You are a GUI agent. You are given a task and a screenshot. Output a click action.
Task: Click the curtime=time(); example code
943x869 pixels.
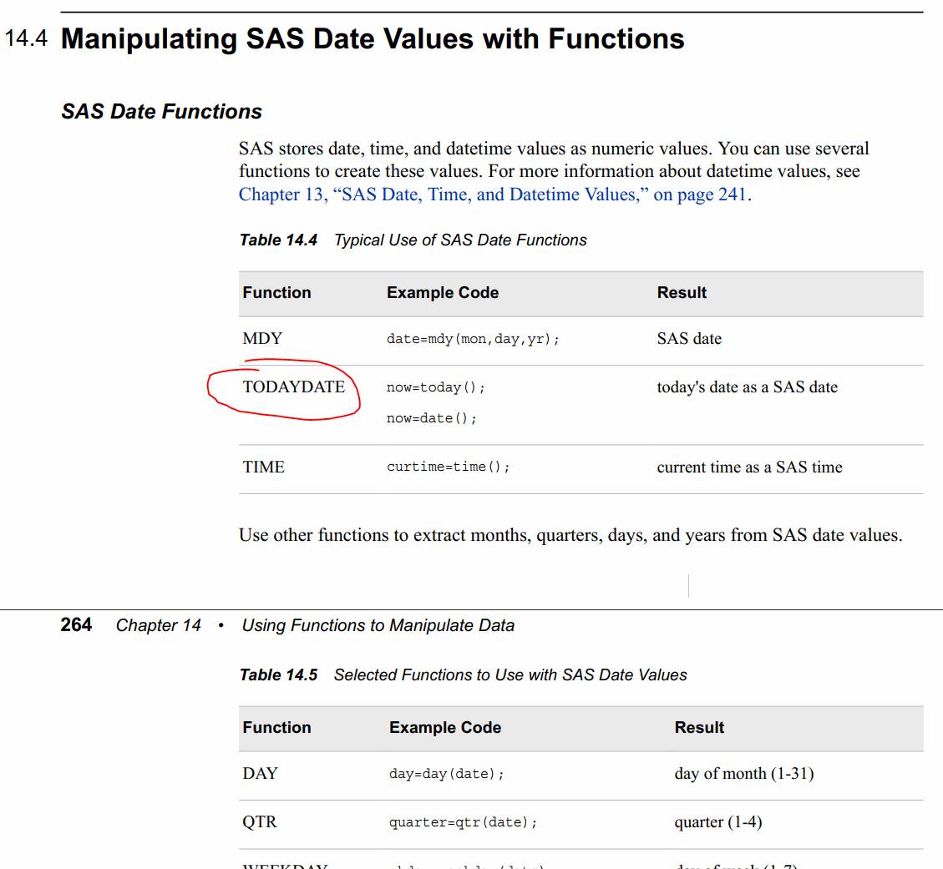click(x=448, y=467)
